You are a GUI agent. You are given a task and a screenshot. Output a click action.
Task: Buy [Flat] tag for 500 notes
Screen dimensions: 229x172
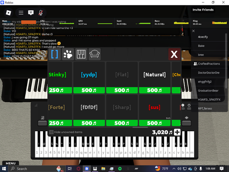point(122,90)
